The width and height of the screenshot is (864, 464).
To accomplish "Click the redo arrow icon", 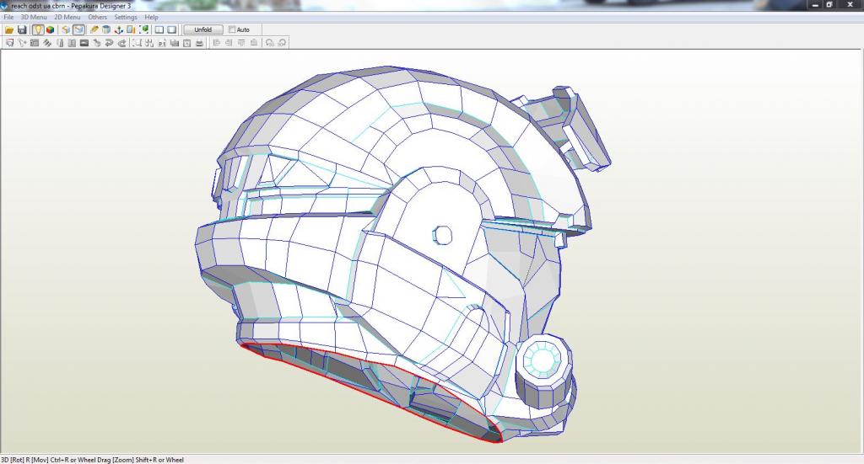I will click(121, 43).
